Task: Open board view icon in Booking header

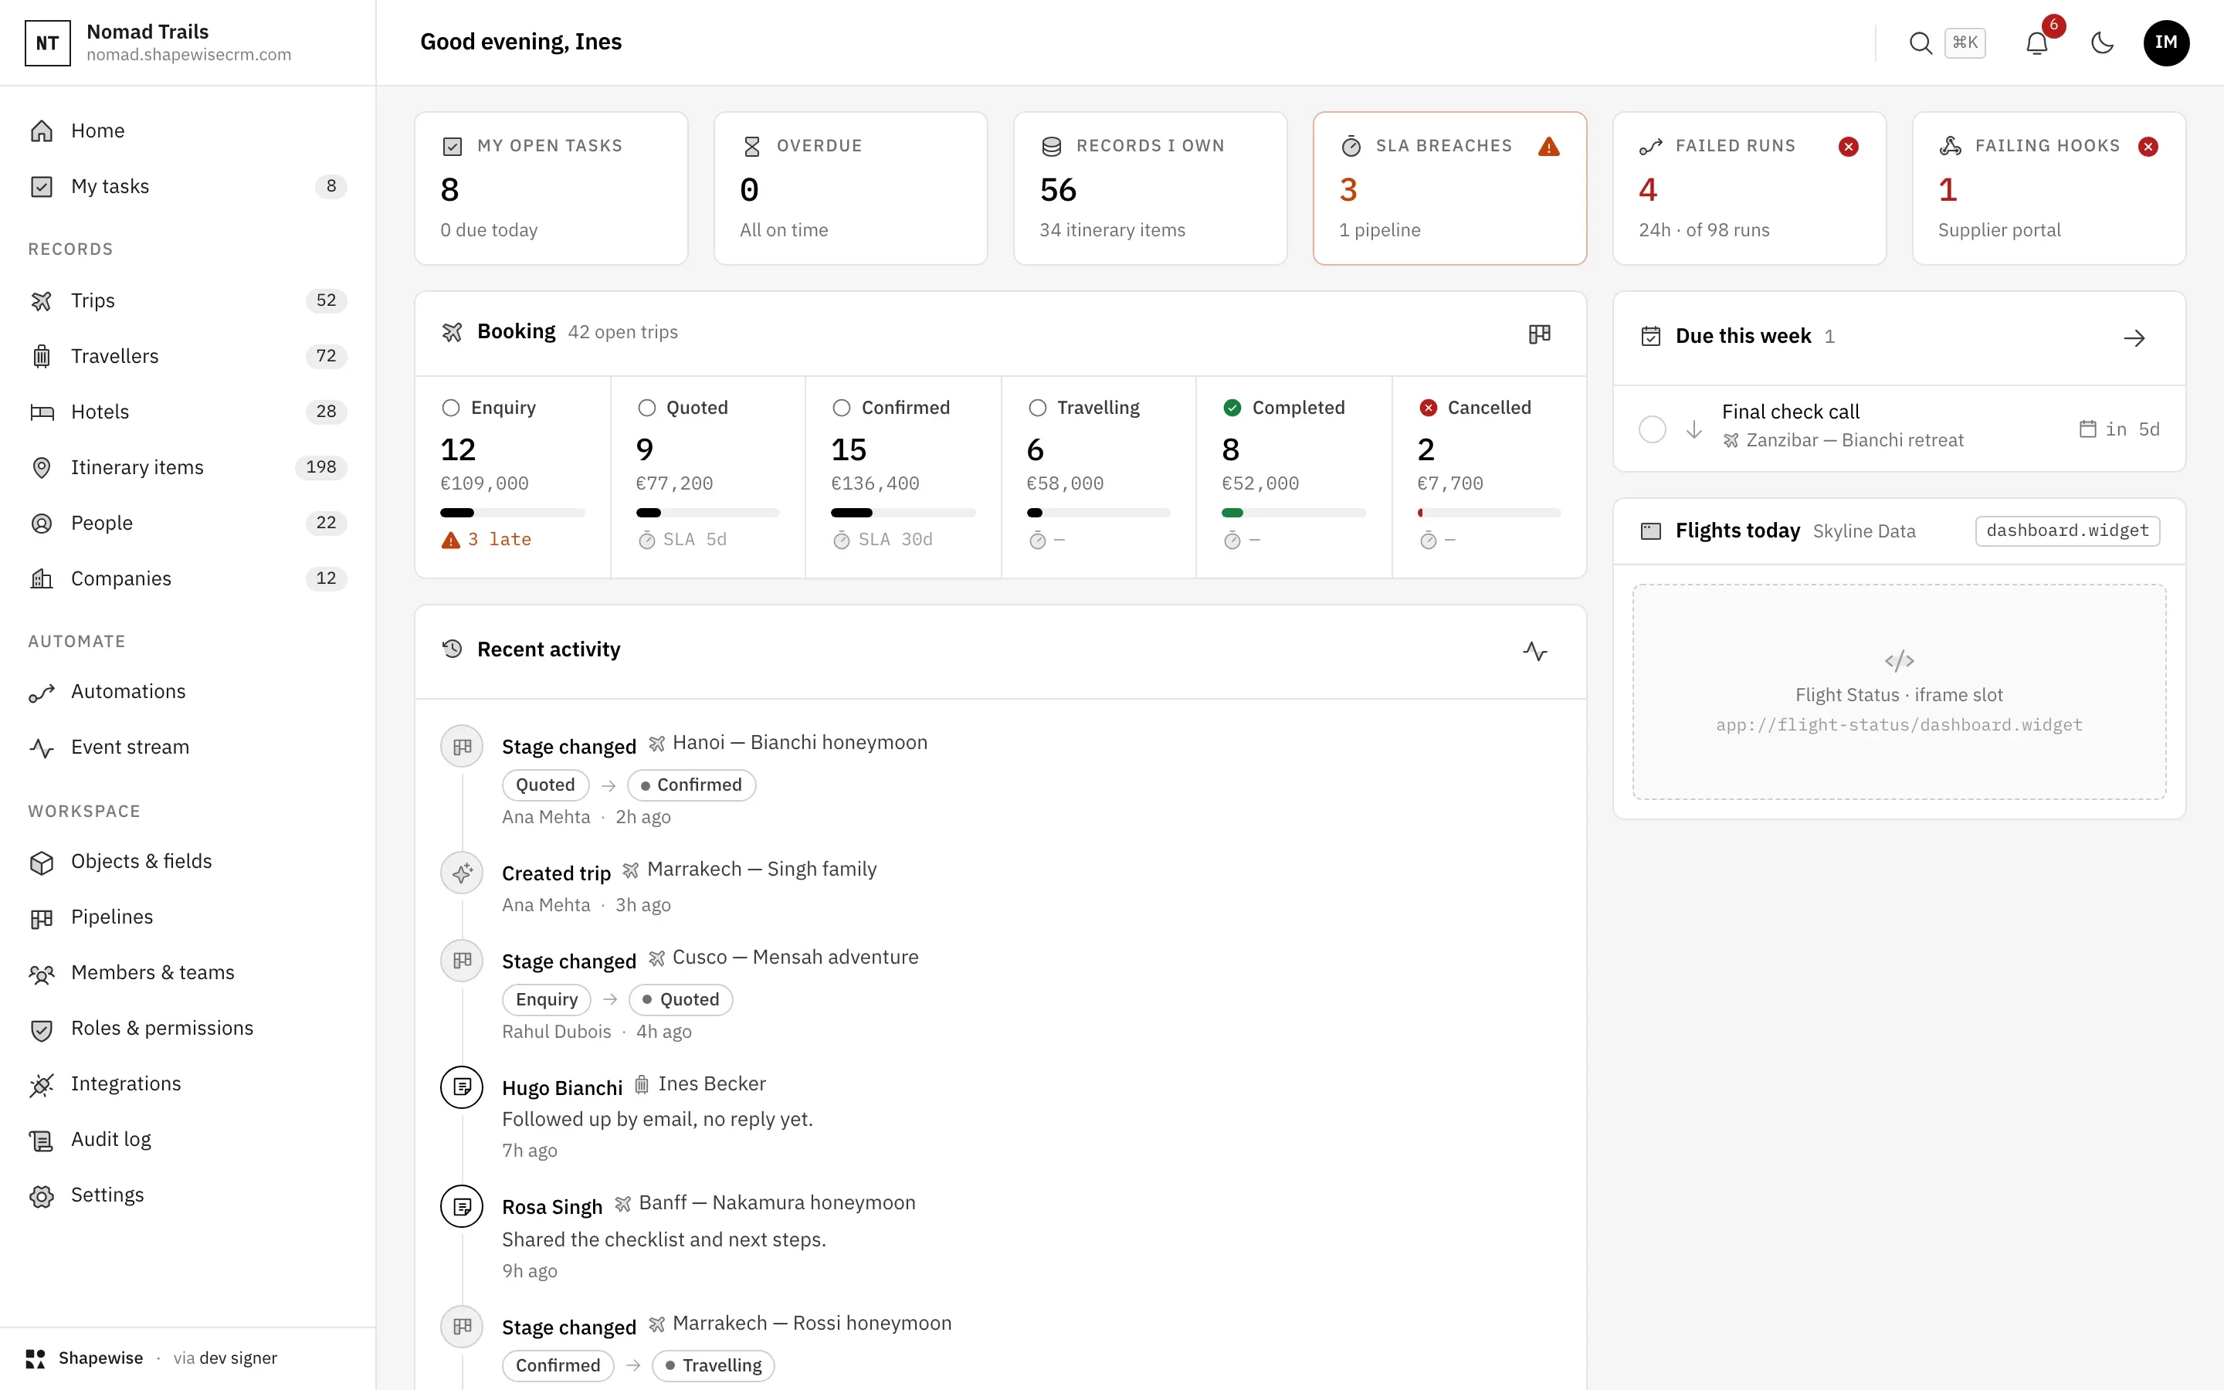Action: 1539,334
